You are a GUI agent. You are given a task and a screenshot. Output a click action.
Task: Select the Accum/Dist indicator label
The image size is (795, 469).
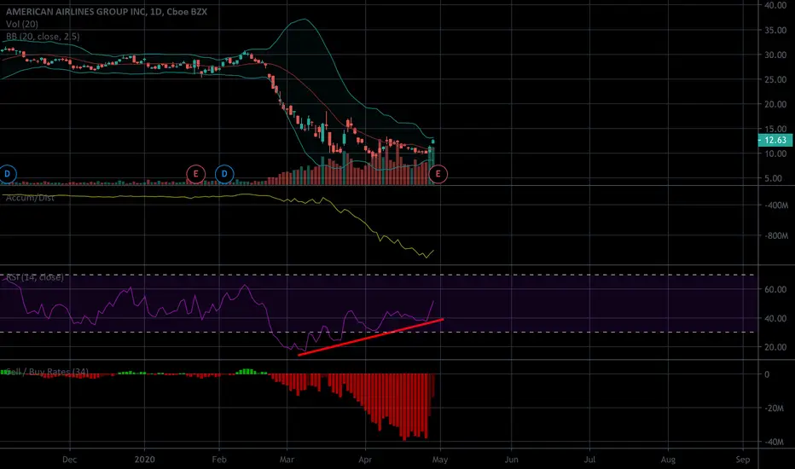click(30, 198)
